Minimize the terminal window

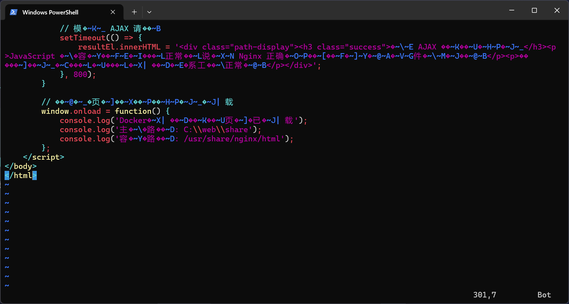[512, 10]
